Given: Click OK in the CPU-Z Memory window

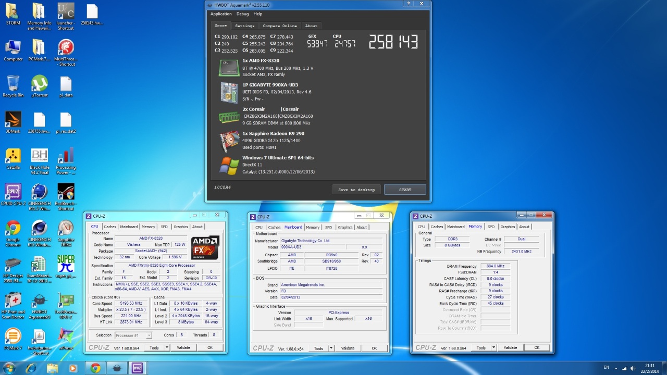Looking at the screenshot, I should 537,347.
